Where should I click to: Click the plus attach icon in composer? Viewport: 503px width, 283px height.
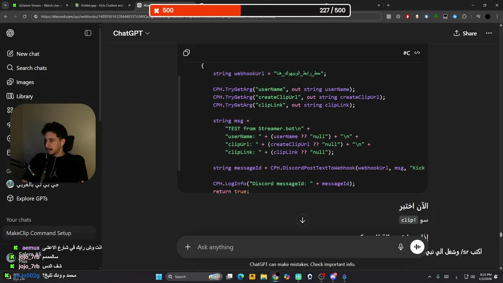(x=188, y=247)
